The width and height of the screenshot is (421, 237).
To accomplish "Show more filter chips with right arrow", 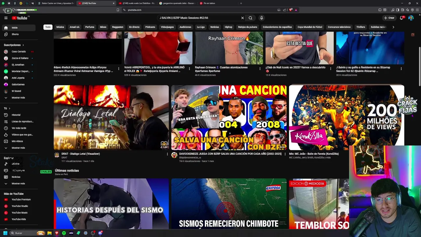I will 393,27.
